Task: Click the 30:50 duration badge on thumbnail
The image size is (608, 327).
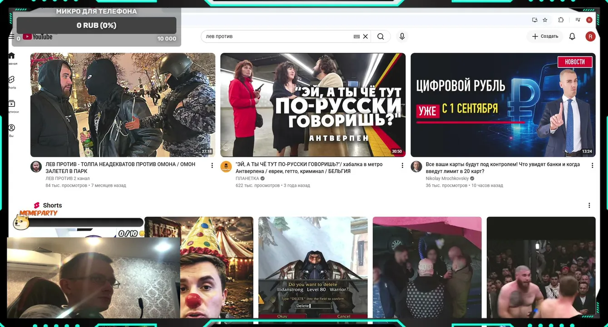Action: tap(397, 151)
